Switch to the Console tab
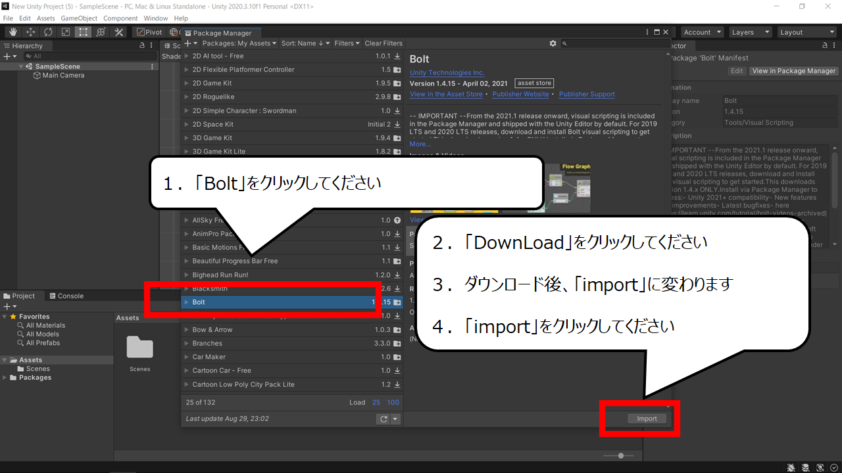This screenshot has width=842, height=473. pos(66,296)
